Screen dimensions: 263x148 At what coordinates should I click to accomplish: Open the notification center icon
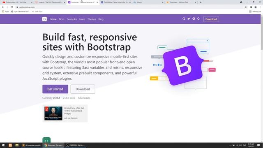click(258, 145)
